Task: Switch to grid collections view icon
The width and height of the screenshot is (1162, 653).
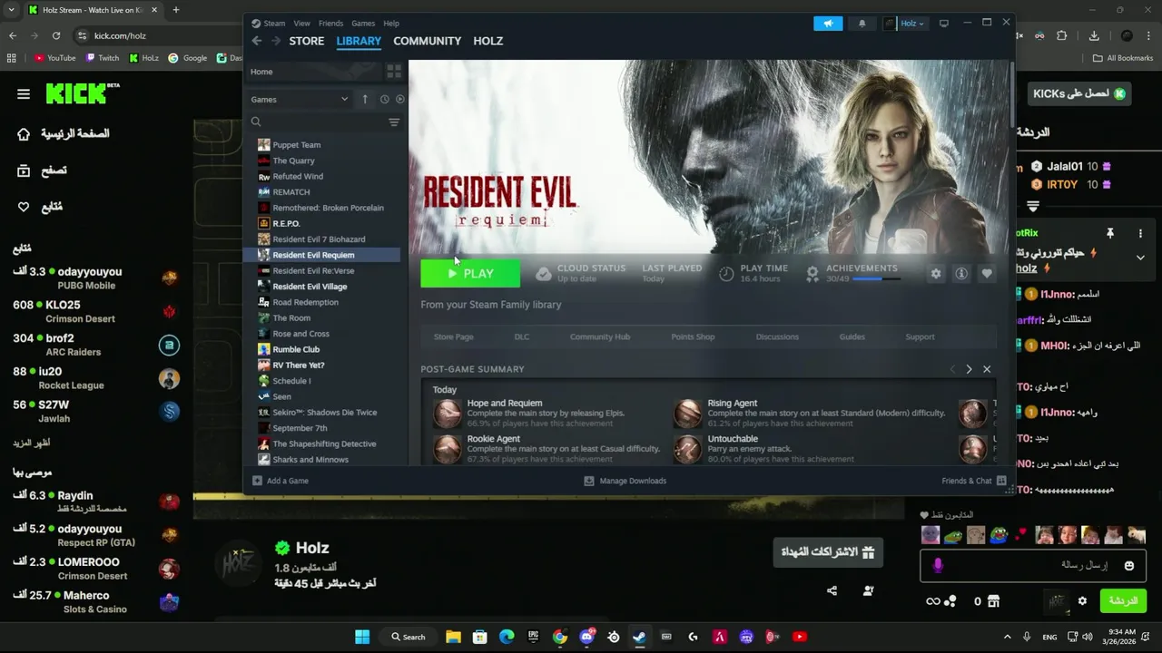Action: (394, 72)
